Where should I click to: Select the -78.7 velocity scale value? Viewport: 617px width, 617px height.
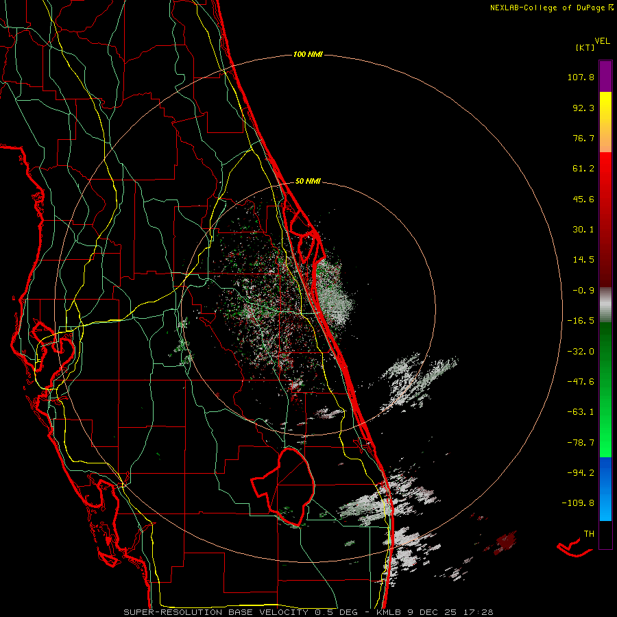click(x=581, y=443)
